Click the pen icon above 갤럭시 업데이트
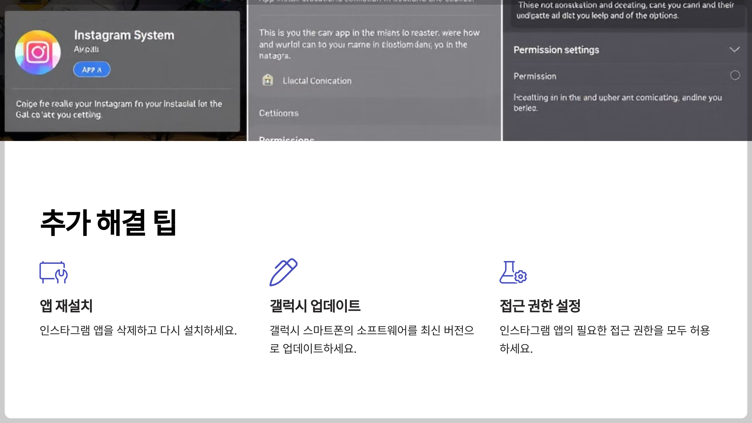The height and width of the screenshot is (423, 752). (x=284, y=272)
